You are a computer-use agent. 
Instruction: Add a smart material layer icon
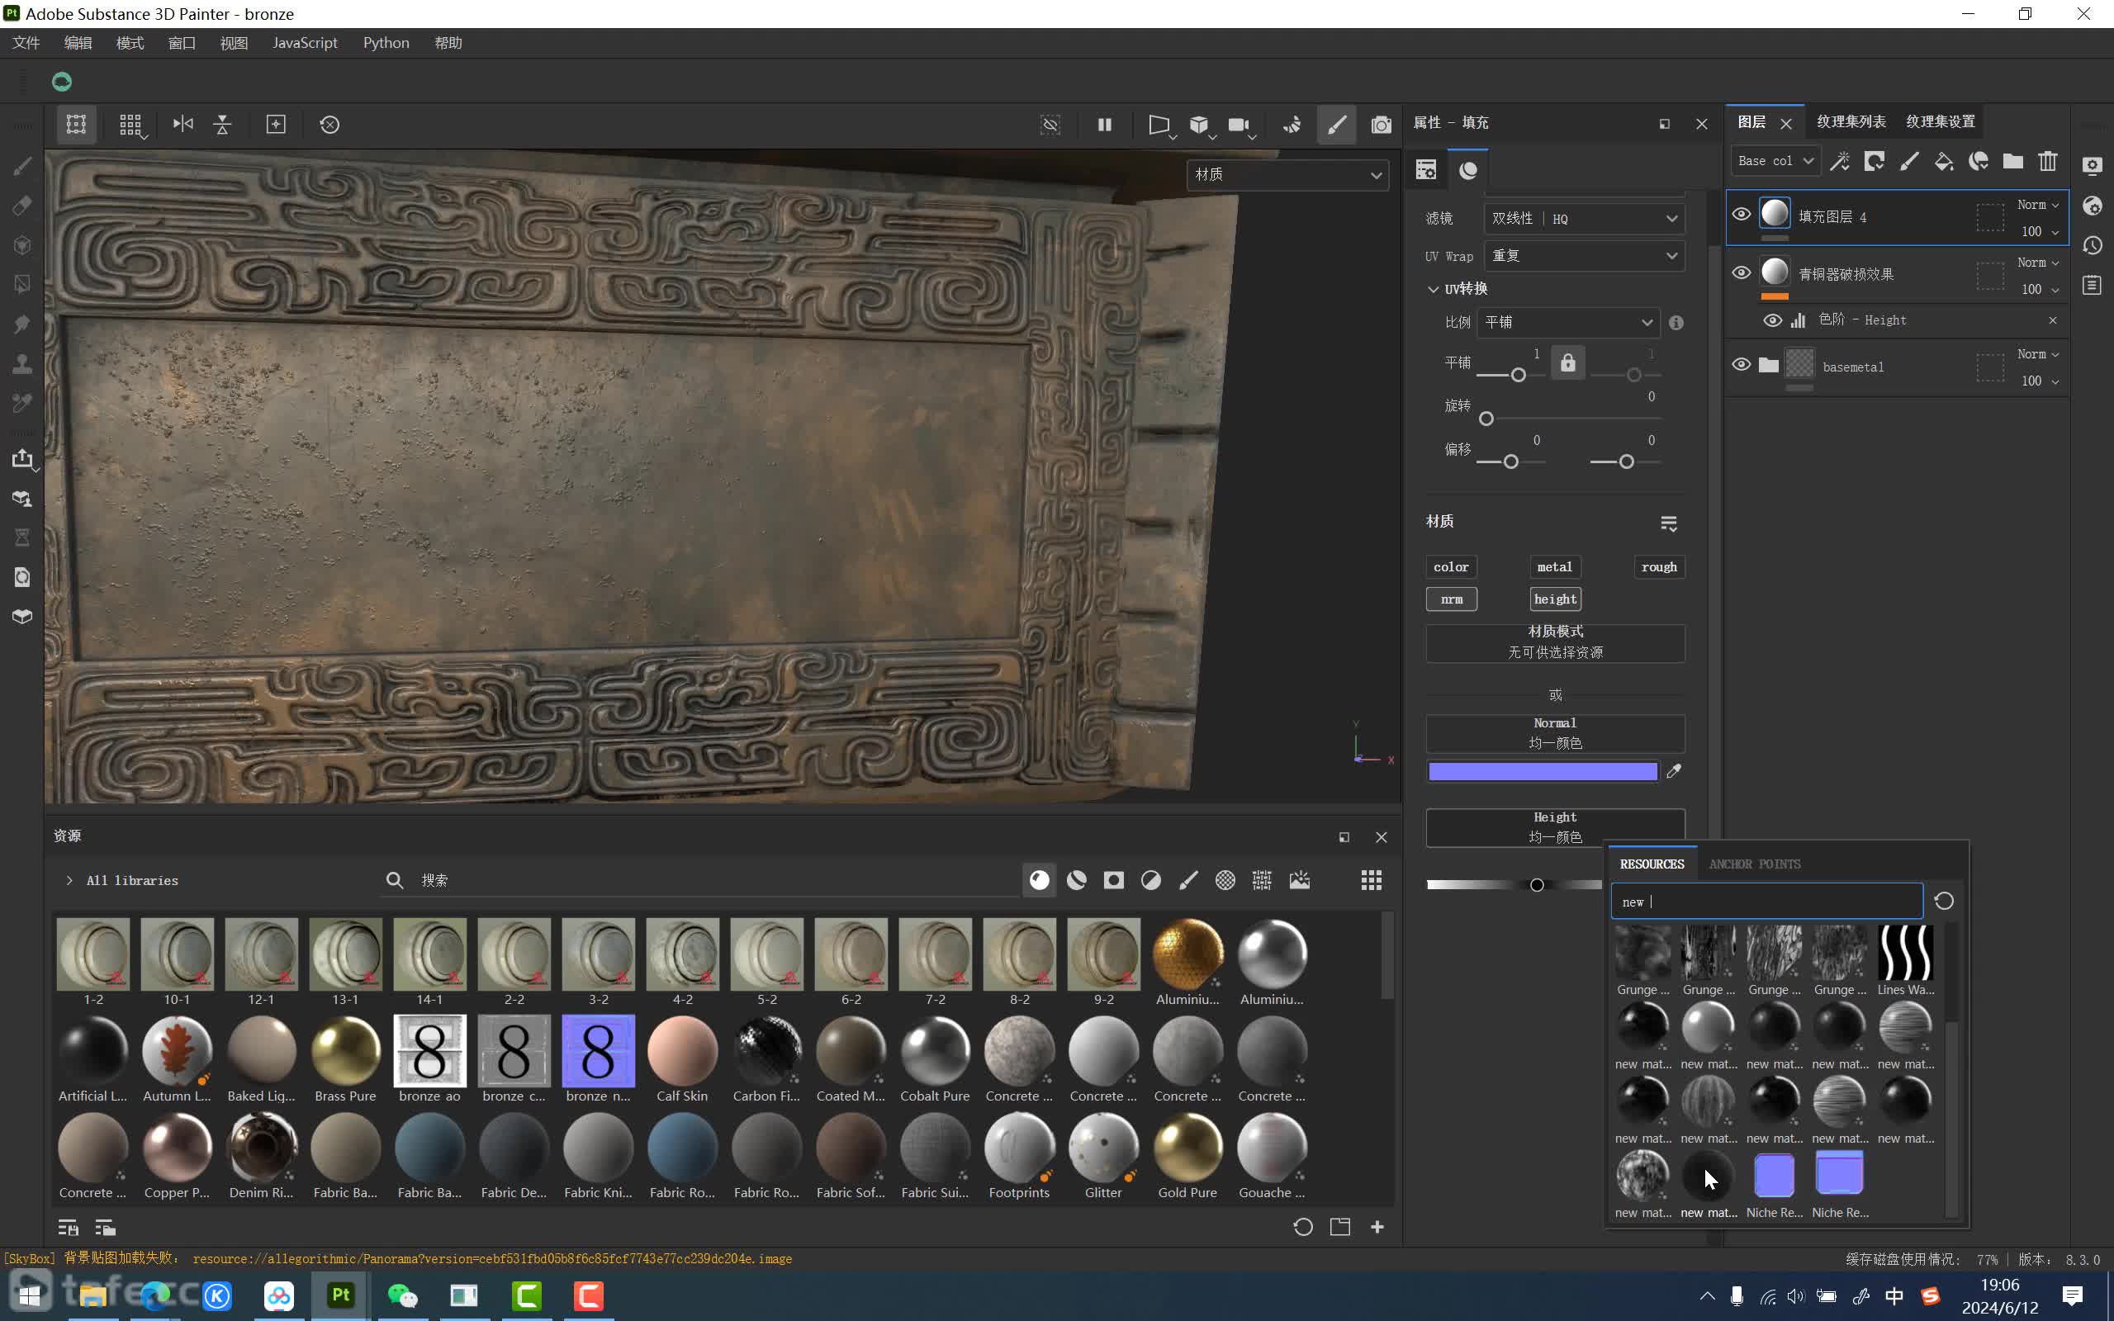1979,161
